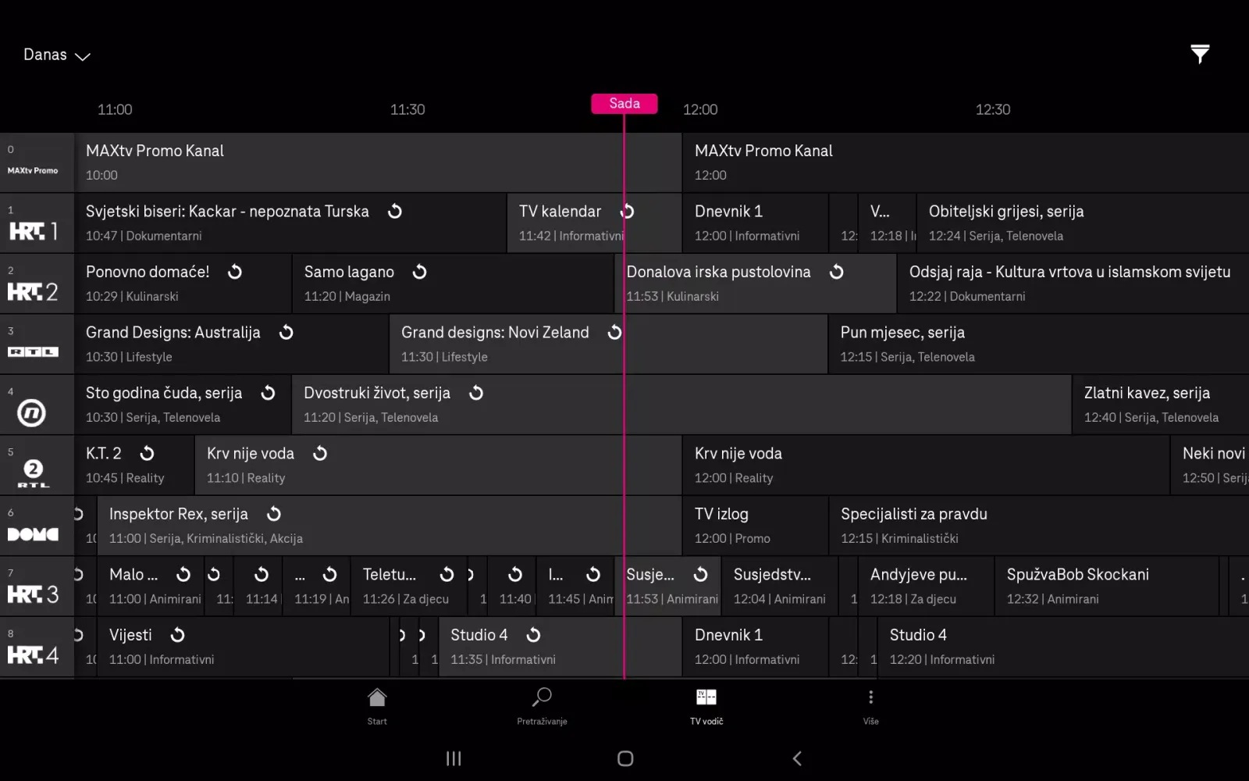The width and height of the screenshot is (1249, 781).
Task: Tap the Android back button
Action: click(x=797, y=758)
